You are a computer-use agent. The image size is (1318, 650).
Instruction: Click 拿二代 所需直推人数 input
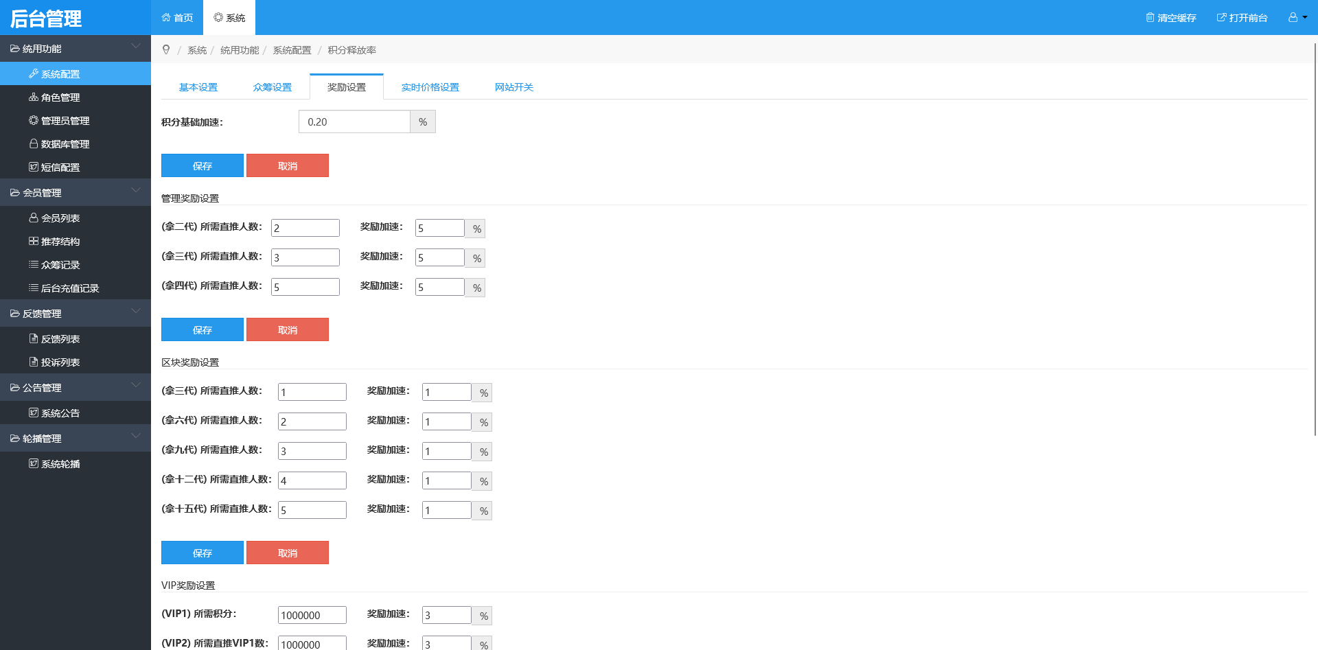305,228
